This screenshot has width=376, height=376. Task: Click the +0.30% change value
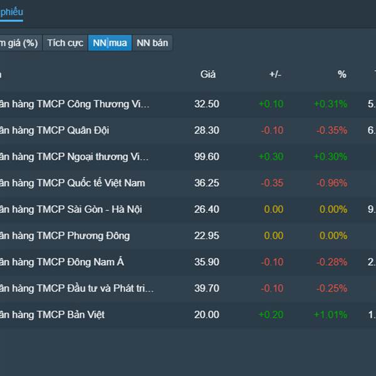pyautogui.click(x=331, y=157)
